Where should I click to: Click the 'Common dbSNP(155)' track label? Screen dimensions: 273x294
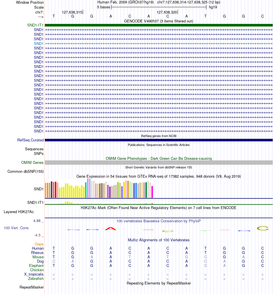pos(26,172)
